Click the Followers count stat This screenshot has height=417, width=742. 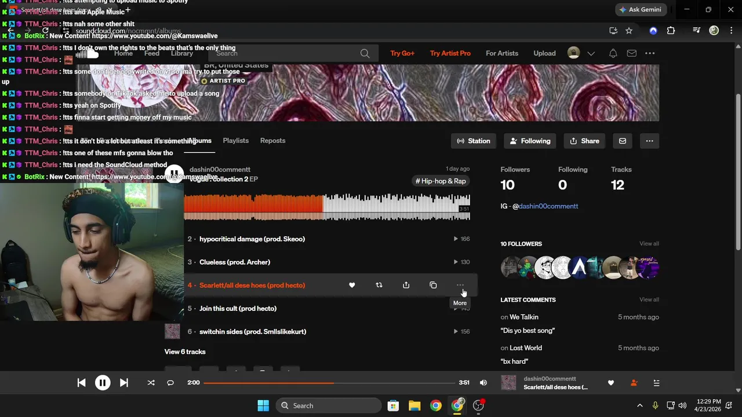coord(515,178)
